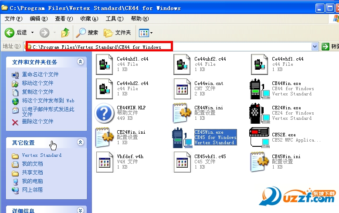Open the 文件(F) menu
Image resolution: width=339 pixels, height=213 pixels.
(14, 19)
